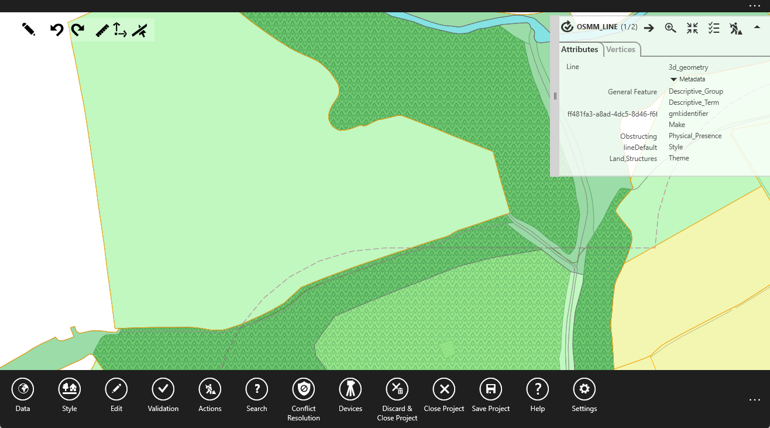
Task: Select the pencil draw tool
Action: (x=28, y=29)
